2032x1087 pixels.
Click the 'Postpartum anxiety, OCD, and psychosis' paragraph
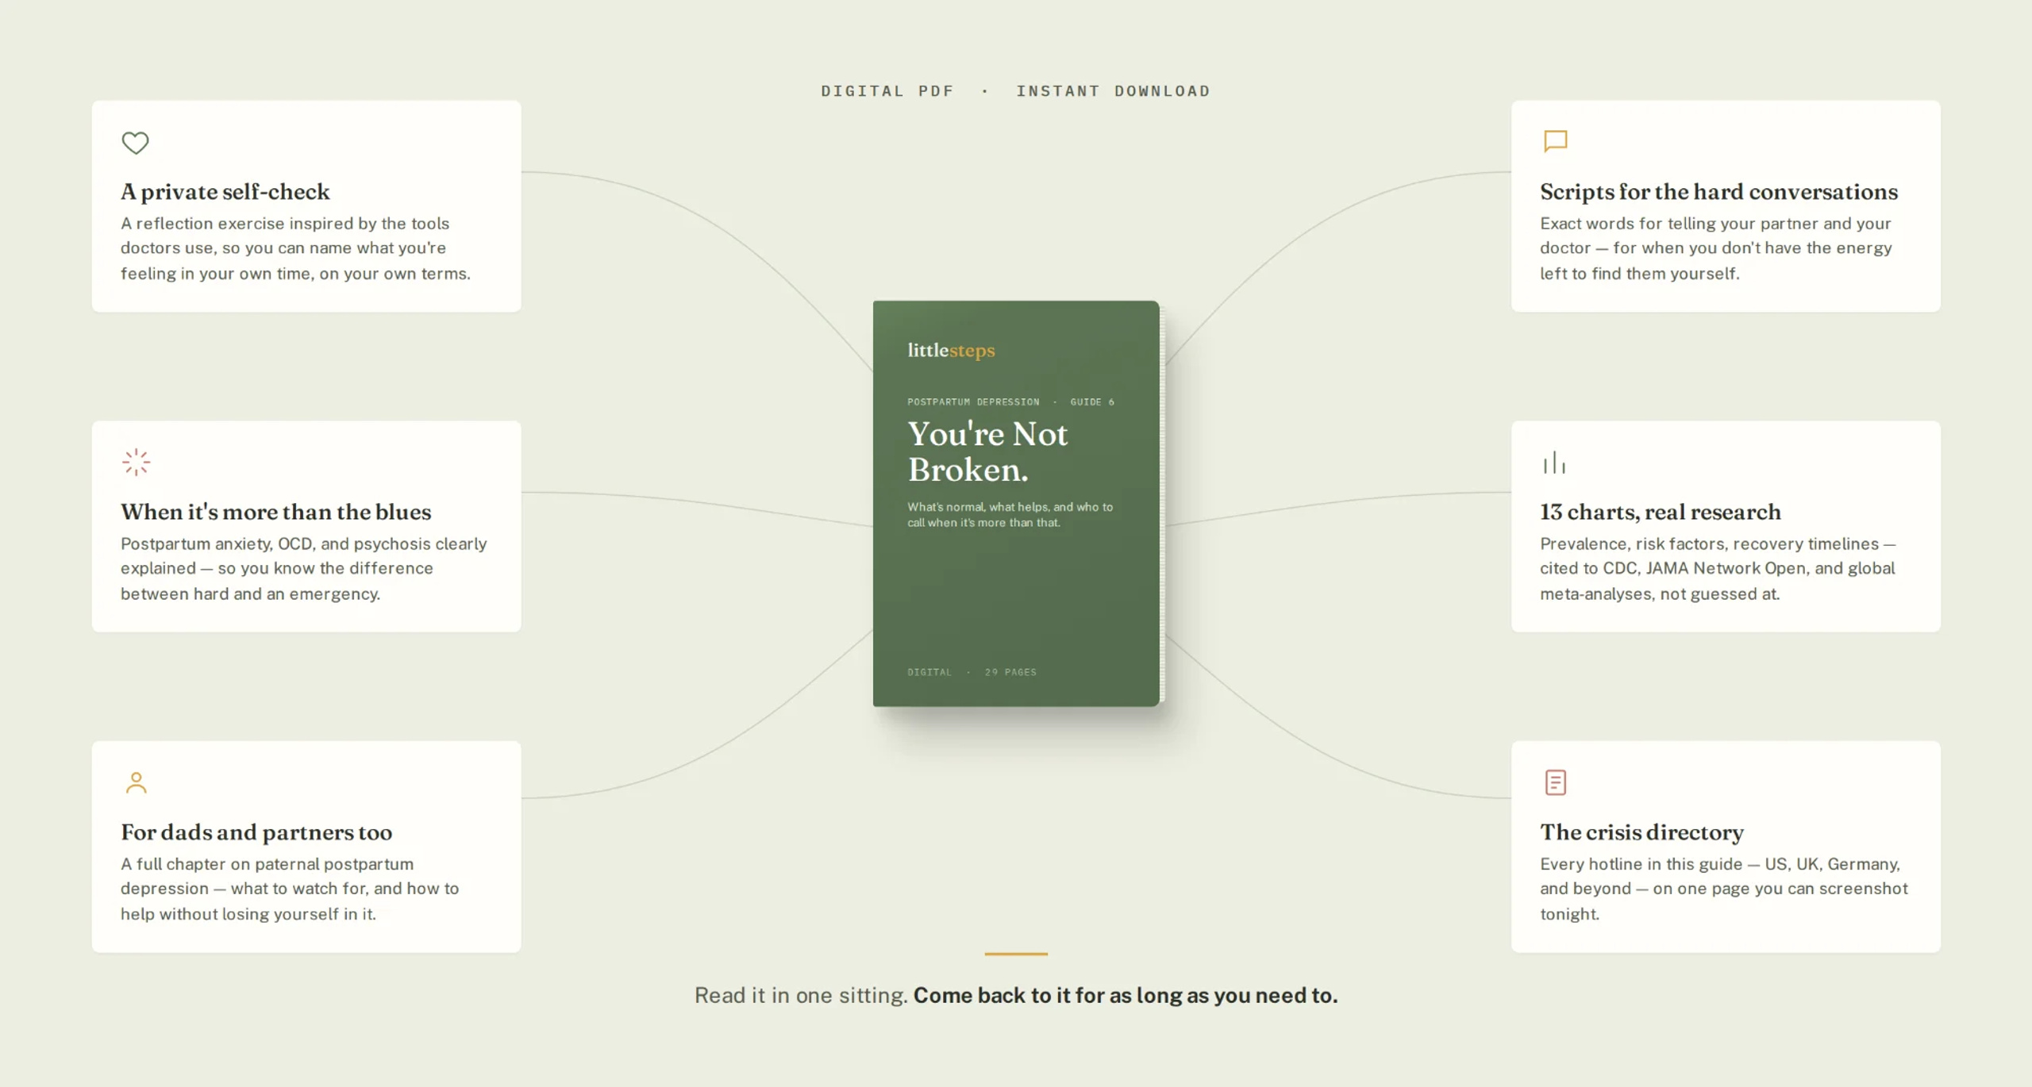pyautogui.click(x=303, y=569)
